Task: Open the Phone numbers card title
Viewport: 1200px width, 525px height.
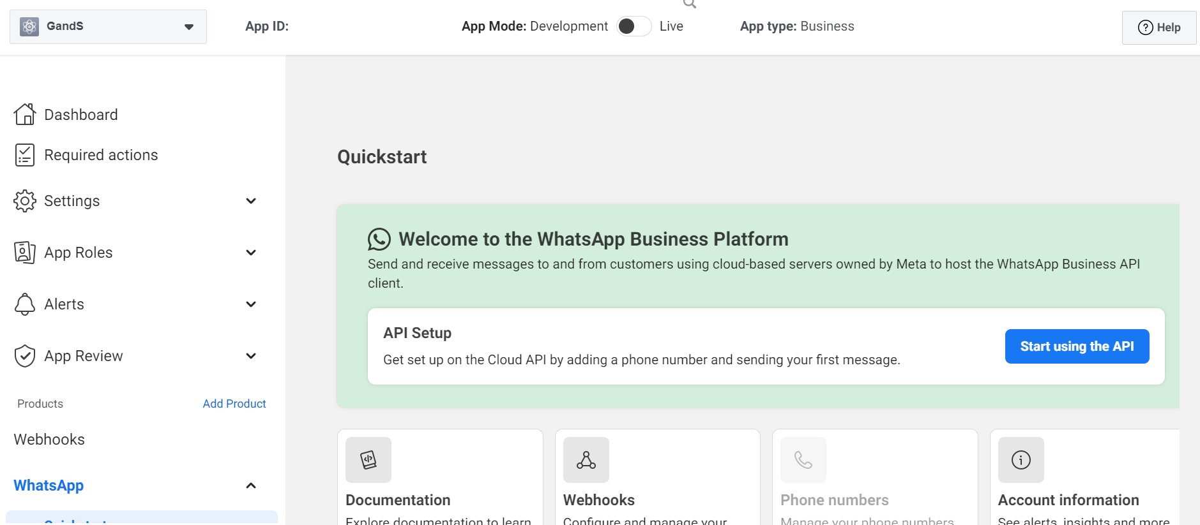Action: click(x=835, y=500)
